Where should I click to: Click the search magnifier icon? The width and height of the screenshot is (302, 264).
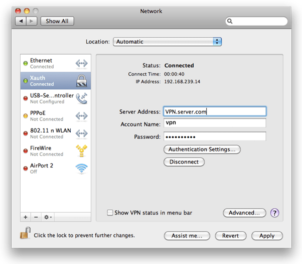pyautogui.click(x=230, y=21)
